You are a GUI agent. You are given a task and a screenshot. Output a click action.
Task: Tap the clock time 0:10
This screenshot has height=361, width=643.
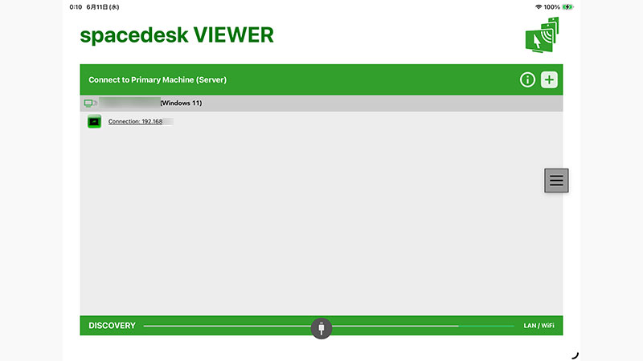tap(76, 7)
